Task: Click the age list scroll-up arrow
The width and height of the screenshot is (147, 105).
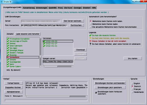Action: [x=41, y=38]
